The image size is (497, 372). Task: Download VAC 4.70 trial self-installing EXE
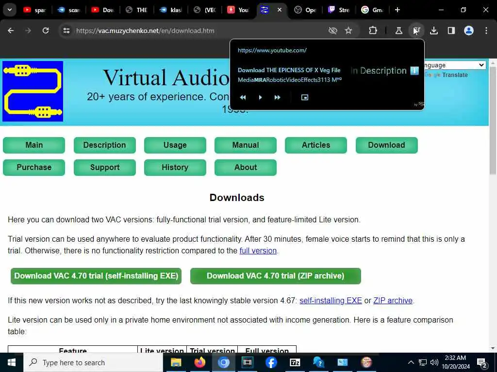(x=96, y=276)
